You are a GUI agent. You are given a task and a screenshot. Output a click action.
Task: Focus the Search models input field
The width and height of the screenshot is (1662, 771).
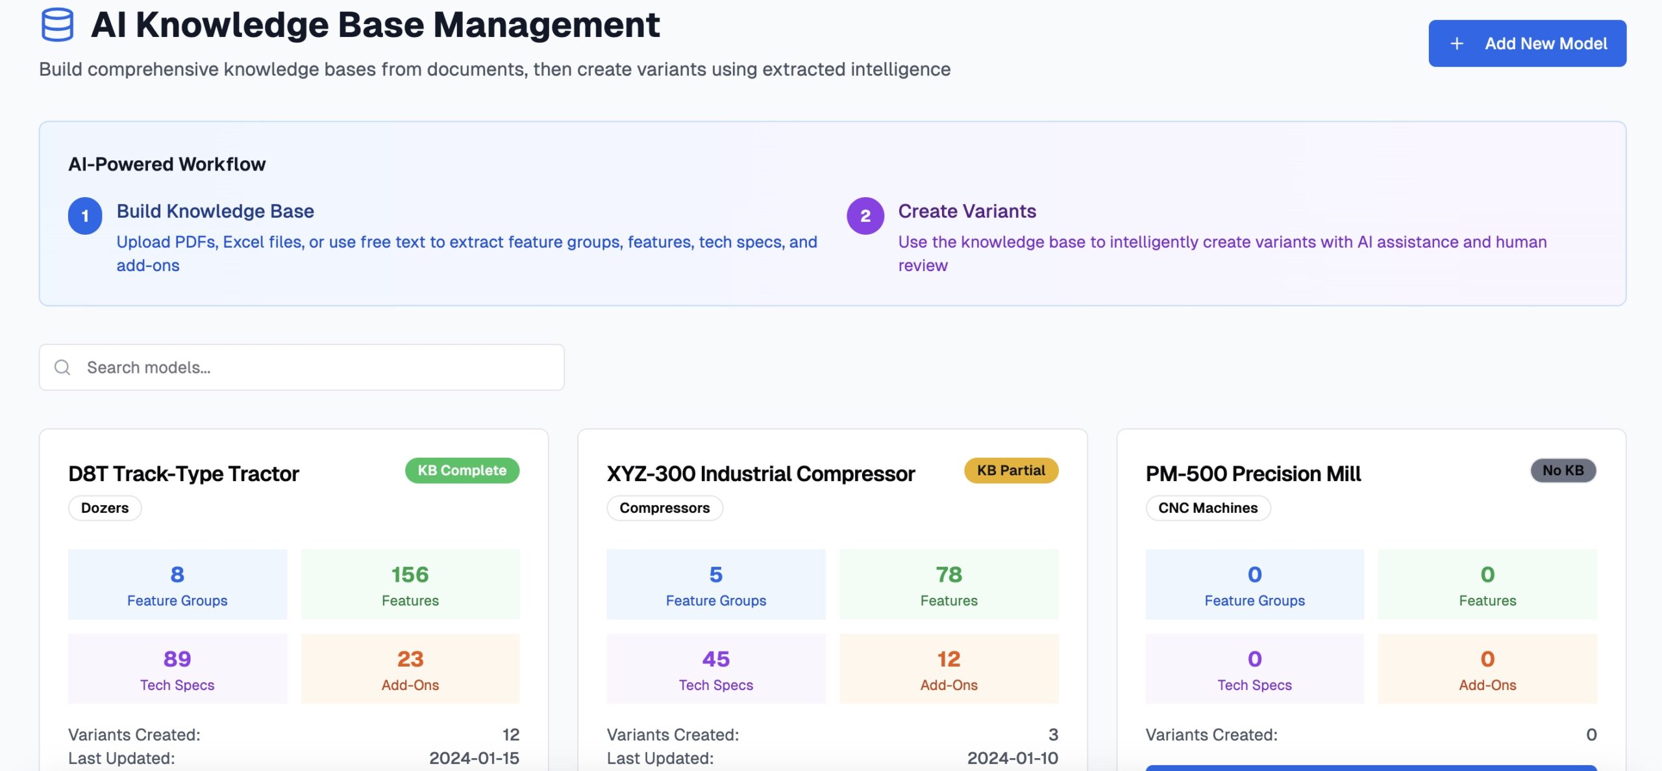pos(302,368)
